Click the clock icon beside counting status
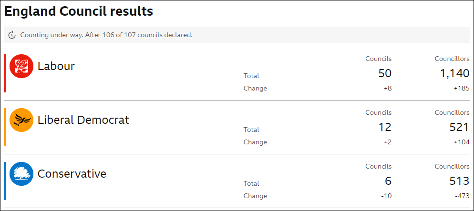The image size is (474, 211). [12, 35]
